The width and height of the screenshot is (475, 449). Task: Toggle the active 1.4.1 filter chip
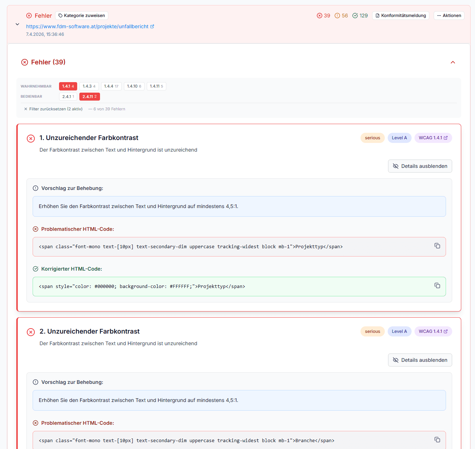tap(68, 86)
